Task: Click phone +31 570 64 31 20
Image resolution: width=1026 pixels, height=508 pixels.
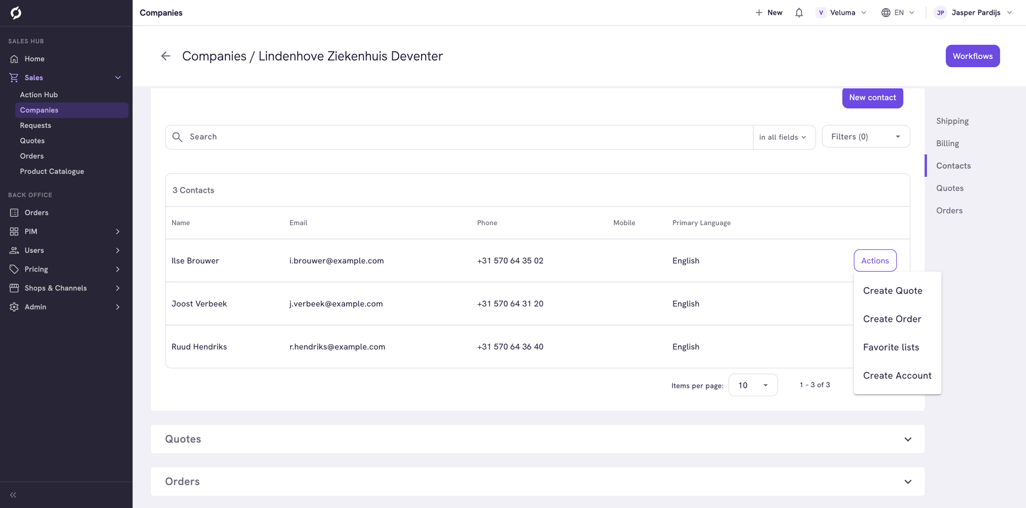Action: pos(510,304)
